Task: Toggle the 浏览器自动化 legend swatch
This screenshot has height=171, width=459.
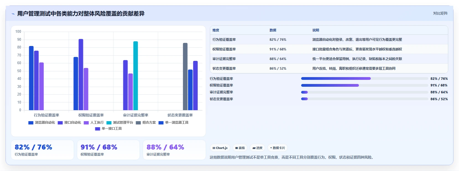Action: [x=31, y=123]
